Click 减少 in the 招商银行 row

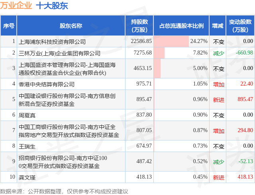click(x=219, y=162)
